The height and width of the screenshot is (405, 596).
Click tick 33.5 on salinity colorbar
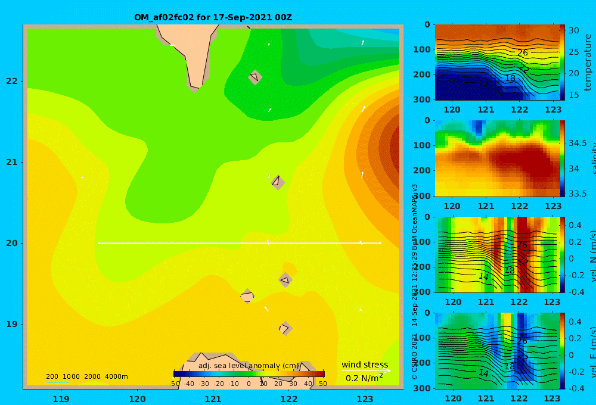[578, 194]
